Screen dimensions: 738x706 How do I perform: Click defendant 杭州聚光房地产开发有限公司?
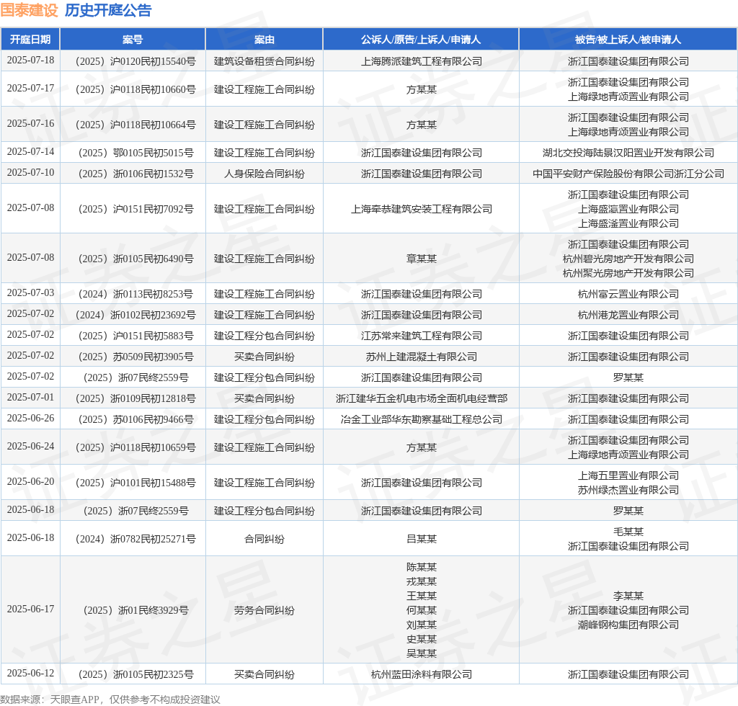click(x=628, y=273)
